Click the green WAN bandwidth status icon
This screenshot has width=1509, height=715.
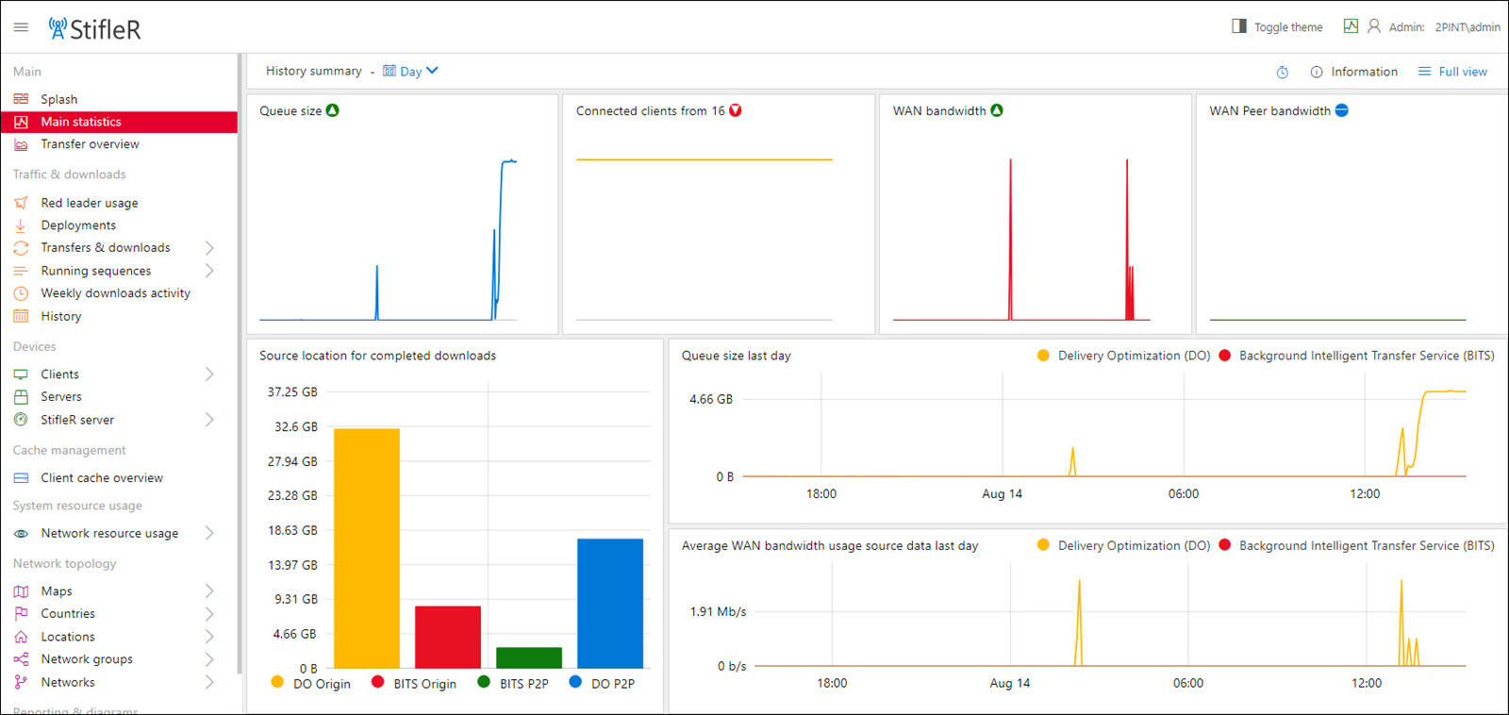tap(997, 110)
